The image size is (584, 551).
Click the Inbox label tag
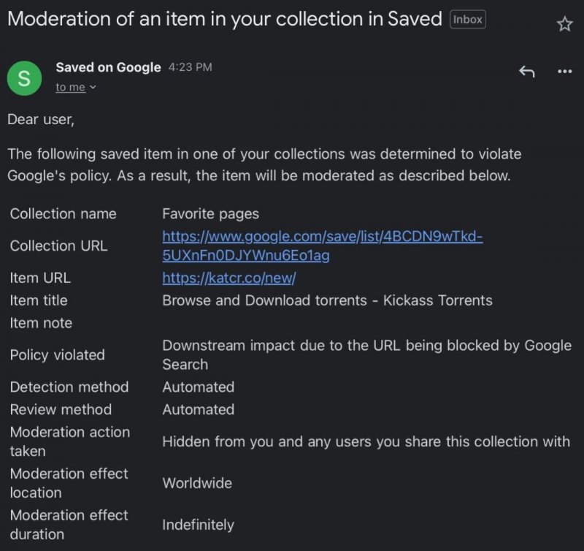(x=468, y=20)
